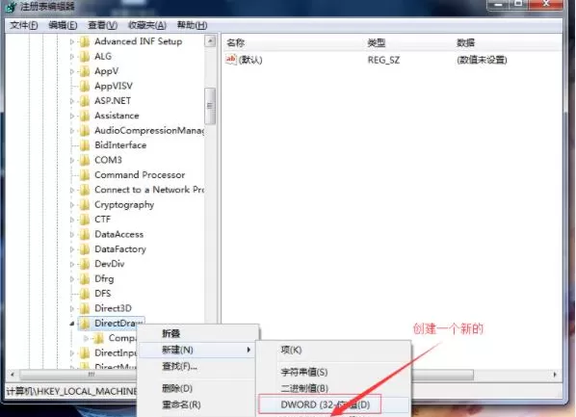Select the DataFactory key label

[x=120, y=249]
